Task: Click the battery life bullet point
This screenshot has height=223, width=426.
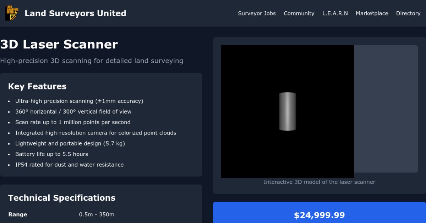Action: tap(51, 154)
